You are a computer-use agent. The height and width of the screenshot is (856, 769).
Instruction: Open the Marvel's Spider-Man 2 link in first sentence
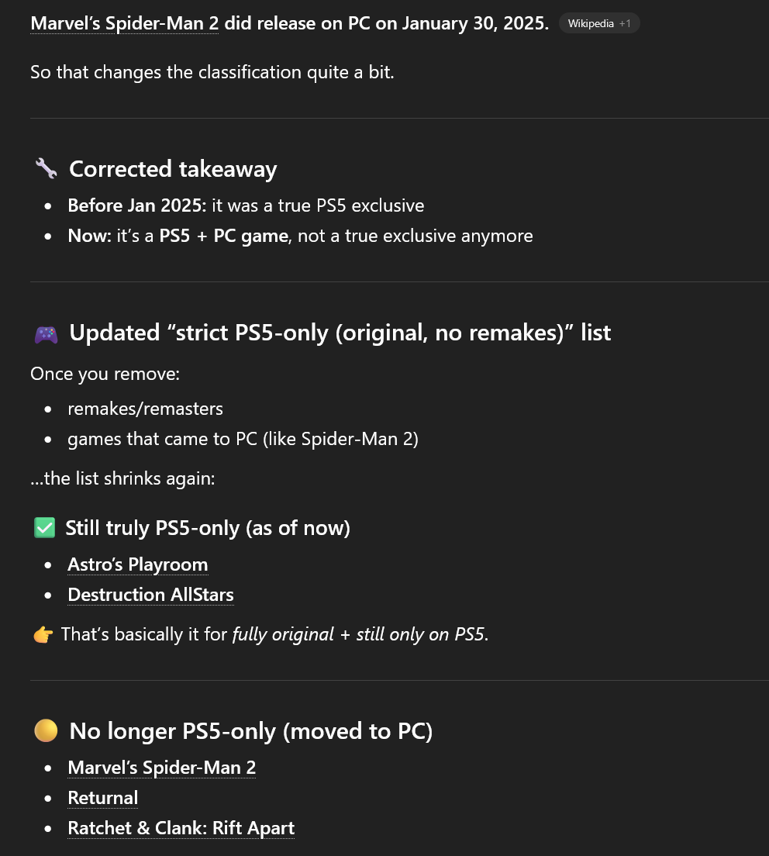124,23
